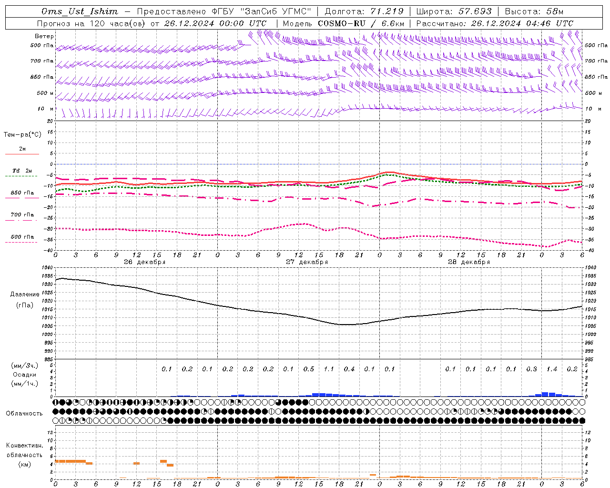Click the Давление pressure panel label
610x488 pixels.
[25, 295]
